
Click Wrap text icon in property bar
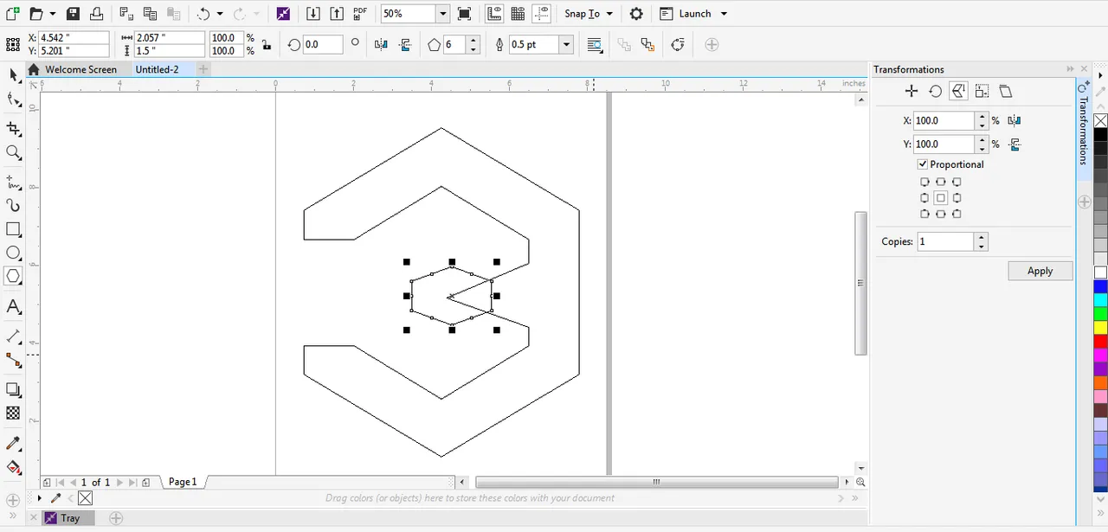tap(595, 44)
